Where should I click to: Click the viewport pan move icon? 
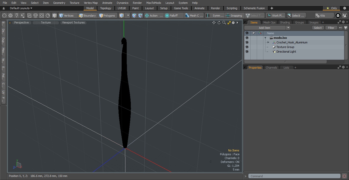pyautogui.click(x=214, y=23)
